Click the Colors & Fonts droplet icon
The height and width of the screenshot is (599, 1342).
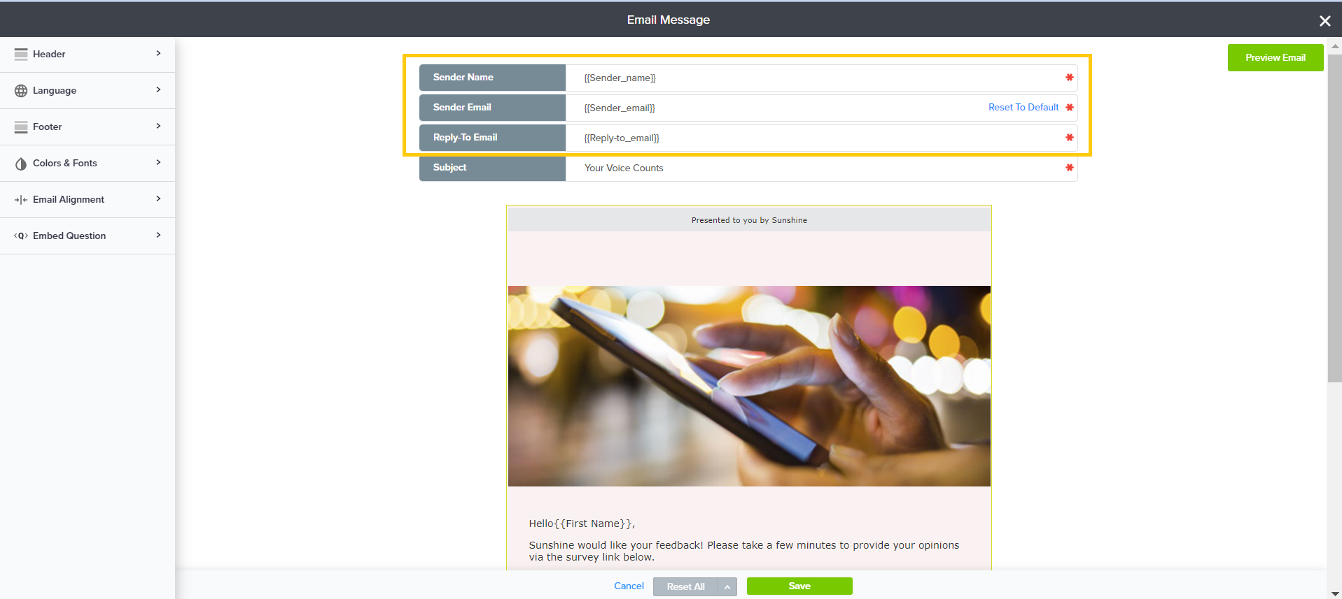pyautogui.click(x=21, y=164)
